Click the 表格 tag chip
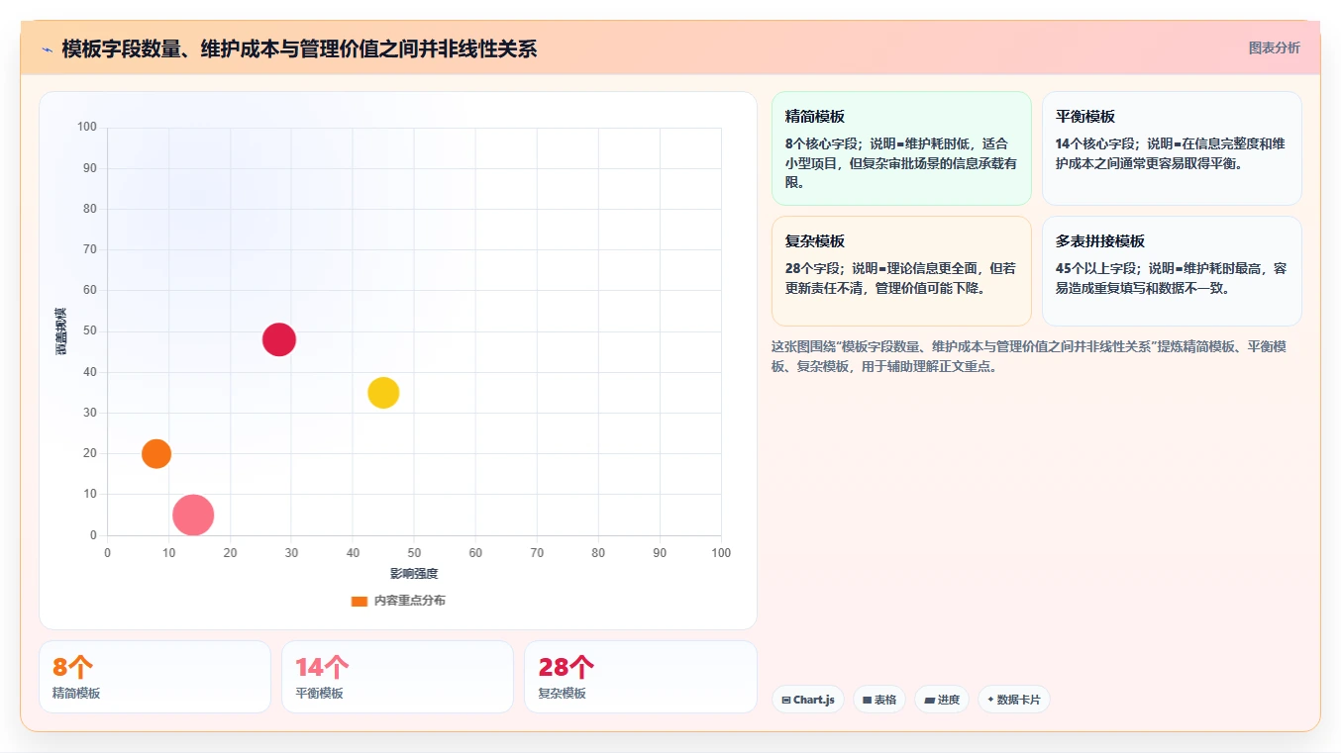This screenshot has width=1341, height=753. click(x=879, y=700)
